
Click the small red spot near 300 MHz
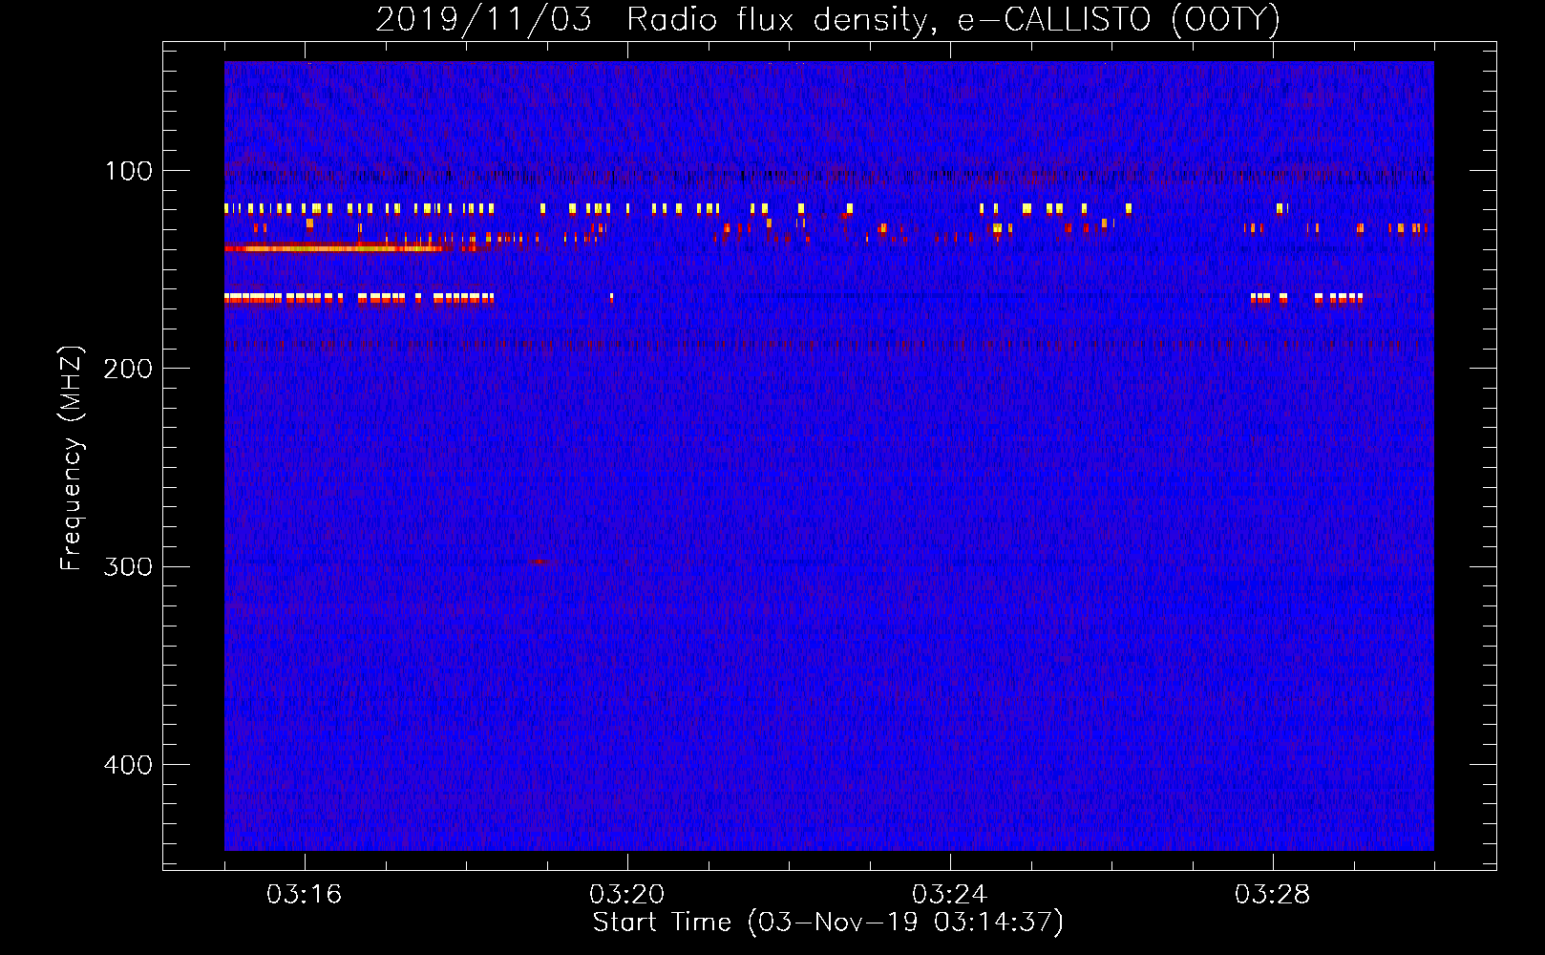[541, 562]
